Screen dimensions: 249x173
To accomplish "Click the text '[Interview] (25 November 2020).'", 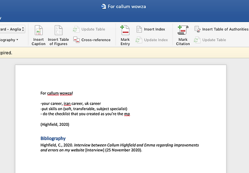I will pos(114,150).
